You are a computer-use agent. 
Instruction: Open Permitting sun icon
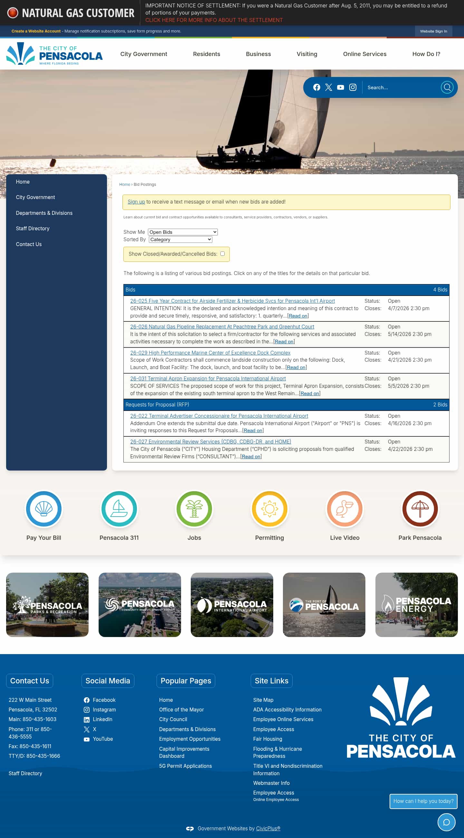coord(269,509)
